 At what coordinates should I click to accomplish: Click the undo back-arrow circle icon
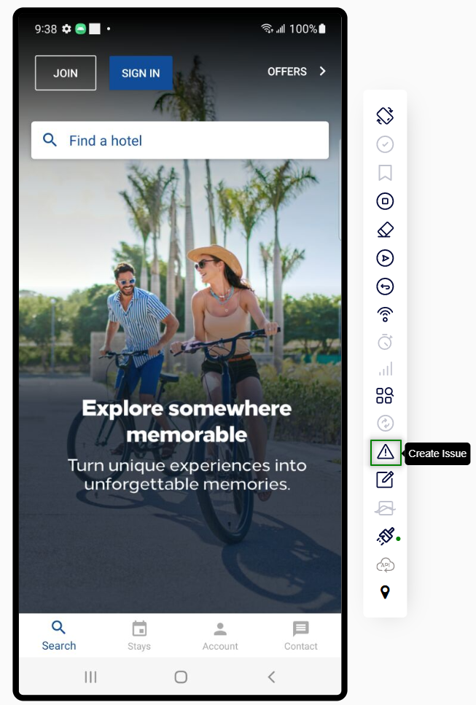coord(385,287)
